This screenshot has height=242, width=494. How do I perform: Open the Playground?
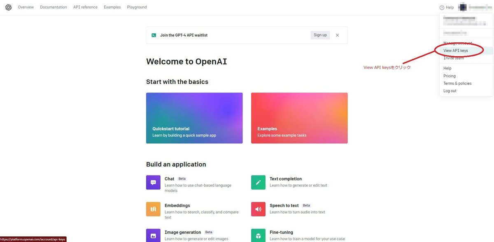point(137,7)
